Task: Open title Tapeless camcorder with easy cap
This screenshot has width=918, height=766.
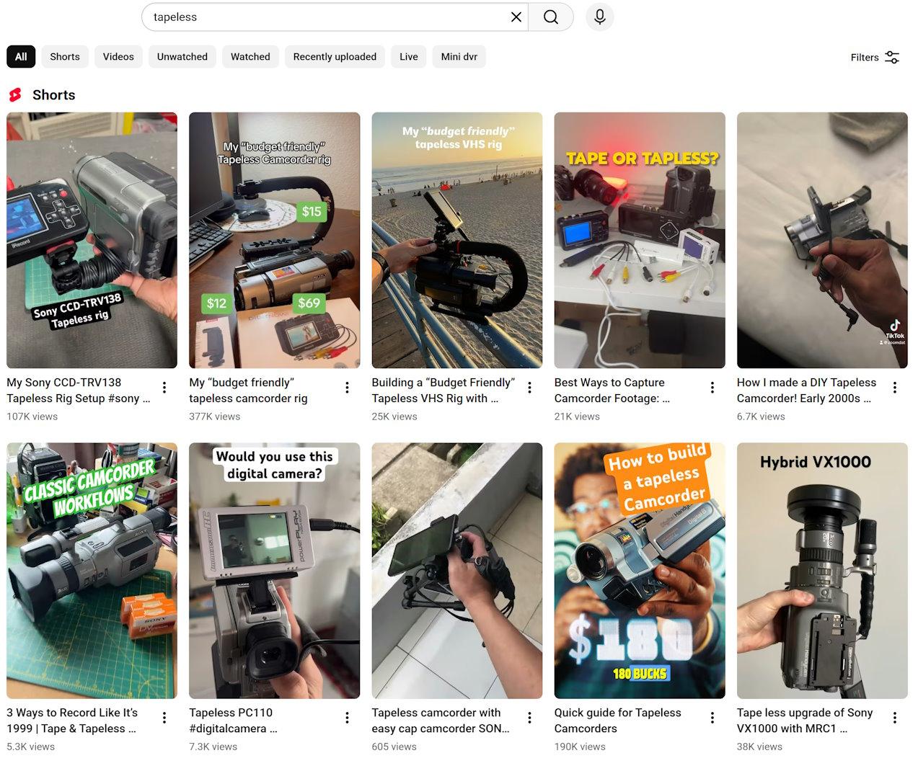Action: [441, 721]
